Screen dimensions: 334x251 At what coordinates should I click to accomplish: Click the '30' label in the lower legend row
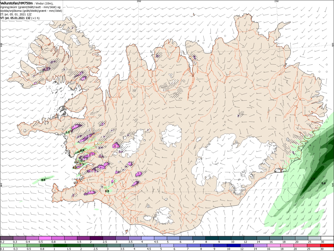tap(323, 249)
